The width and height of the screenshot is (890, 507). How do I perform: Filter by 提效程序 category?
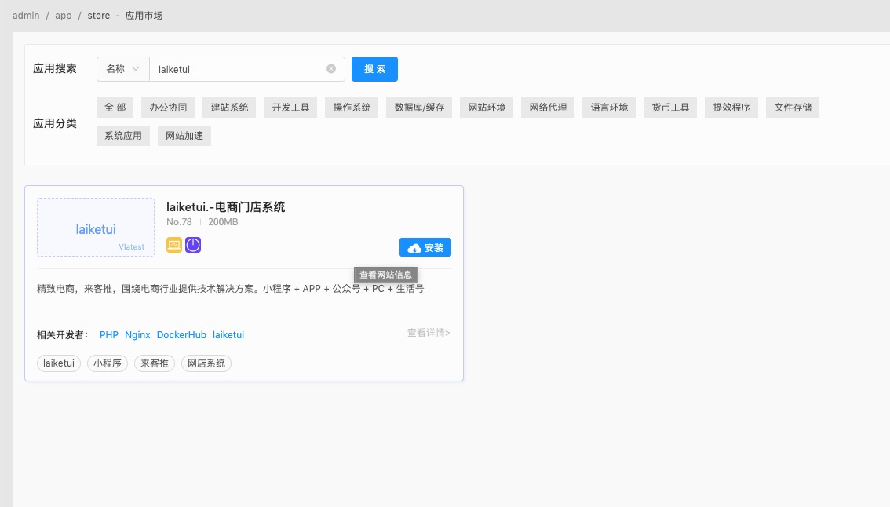731,108
